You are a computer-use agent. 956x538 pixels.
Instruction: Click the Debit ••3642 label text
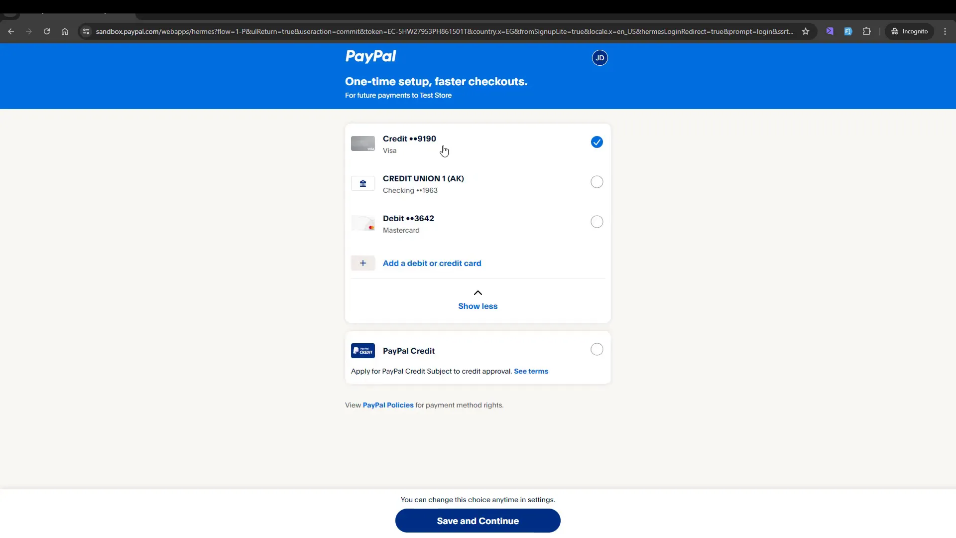[x=408, y=218]
